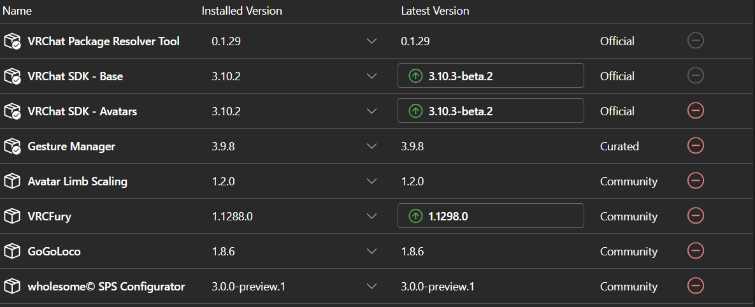Upgrade VRChat SDK - Avatars to 3.10.3-beta.2
The image size is (755, 307).
point(491,111)
